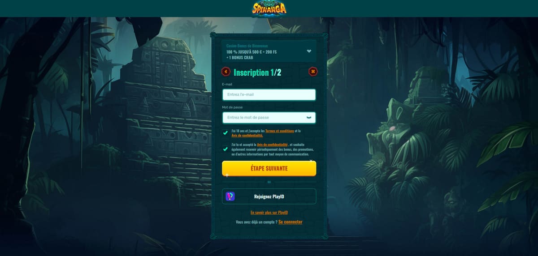538x256 pixels.
Task: Open Avis de confidentialité link in promotions consent
Action: (x=272, y=145)
